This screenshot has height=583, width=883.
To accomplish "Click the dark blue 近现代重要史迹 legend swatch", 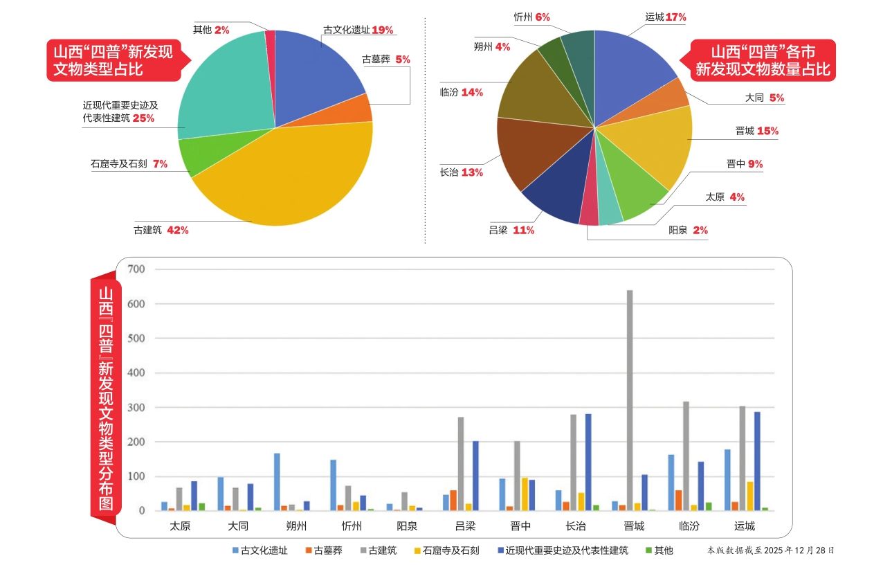I will (x=500, y=551).
